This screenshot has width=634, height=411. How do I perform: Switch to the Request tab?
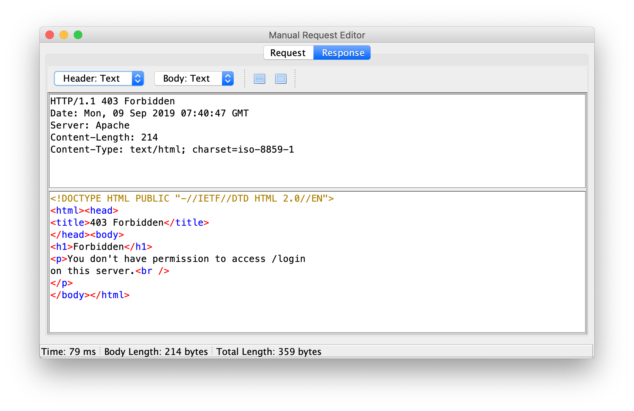click(x=288, y=52)
